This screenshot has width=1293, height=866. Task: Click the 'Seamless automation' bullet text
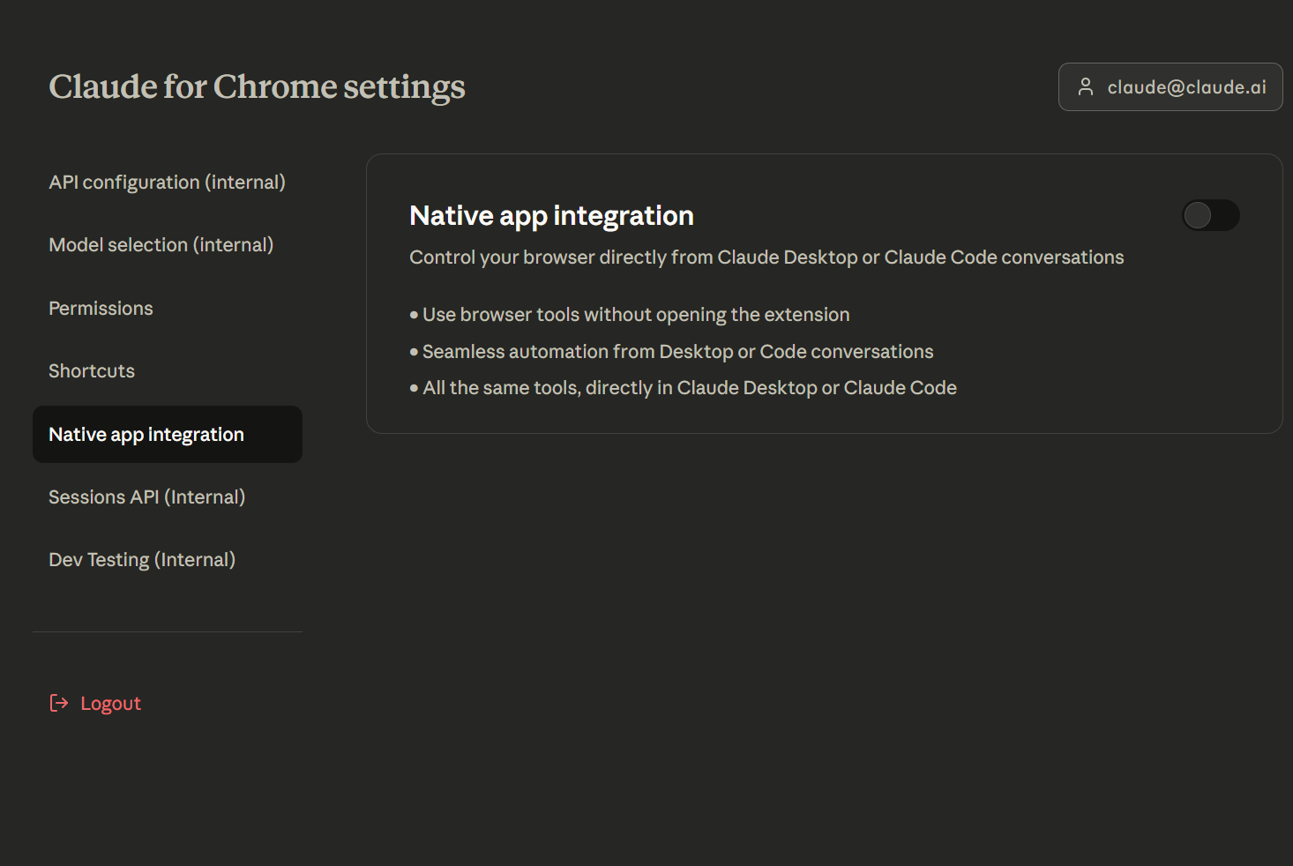point(676,352)
